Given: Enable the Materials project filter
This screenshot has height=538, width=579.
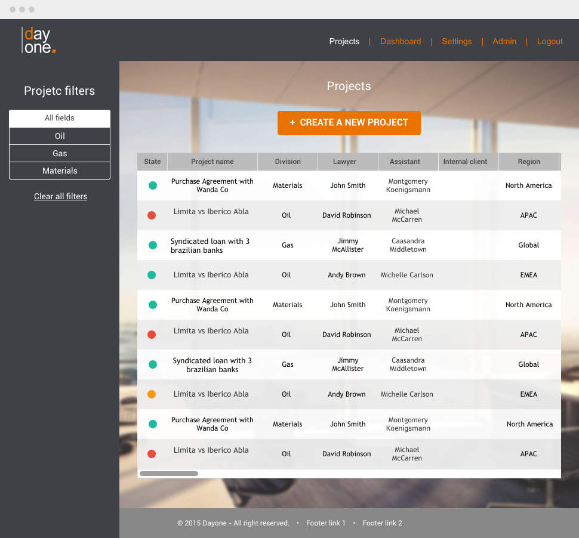Looking at the screenshot, I should (60, 171).
